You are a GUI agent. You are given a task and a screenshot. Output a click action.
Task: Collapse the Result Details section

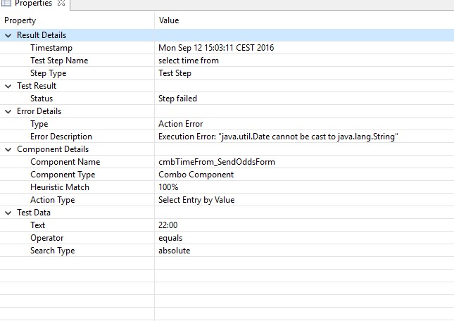8,35
